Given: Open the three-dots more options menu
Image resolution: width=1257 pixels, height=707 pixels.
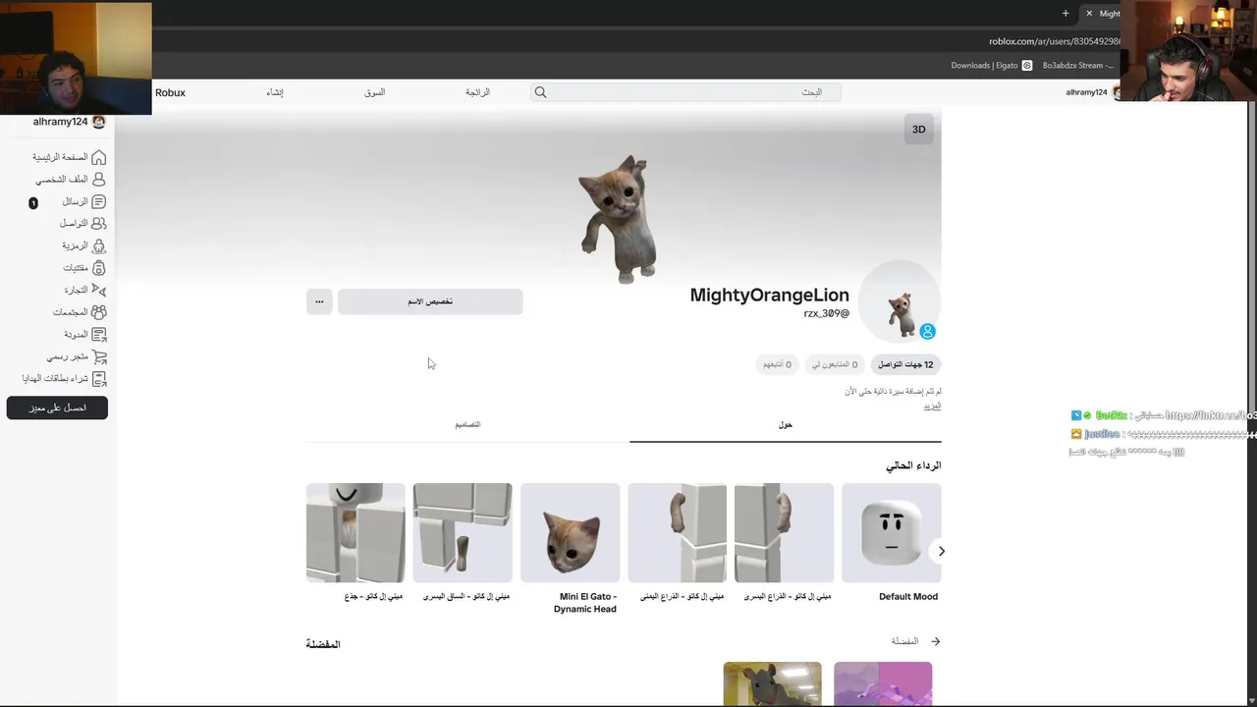Looking at the screenshot, I should tap(319, 301).
